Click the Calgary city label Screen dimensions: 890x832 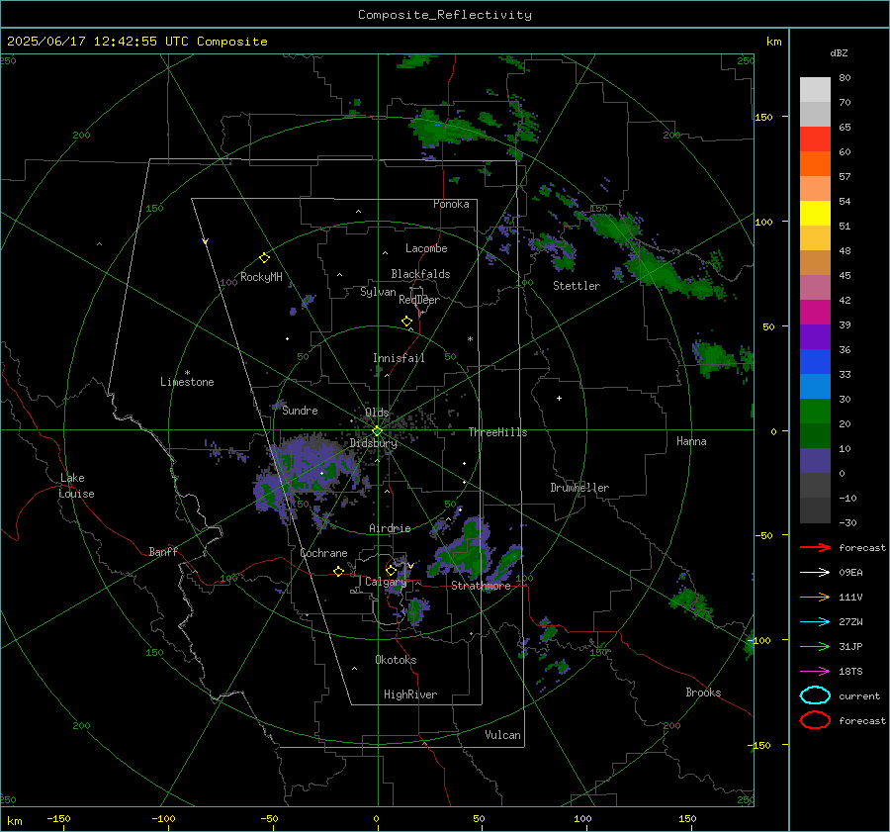(x=386, y=582)
